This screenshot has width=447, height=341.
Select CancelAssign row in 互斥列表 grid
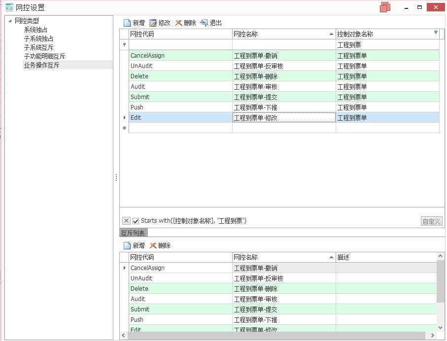coord(283,268)
